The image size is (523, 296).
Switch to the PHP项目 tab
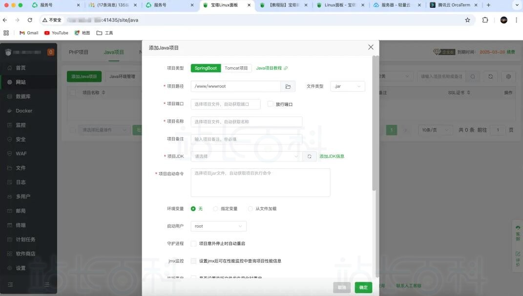(x=79, y=52)
